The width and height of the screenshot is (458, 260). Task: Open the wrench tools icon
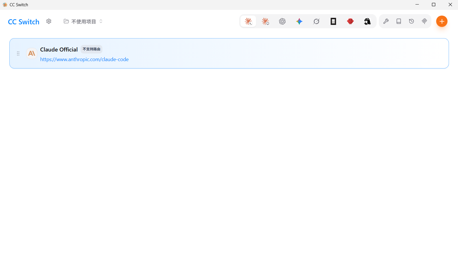click(386, 21)
